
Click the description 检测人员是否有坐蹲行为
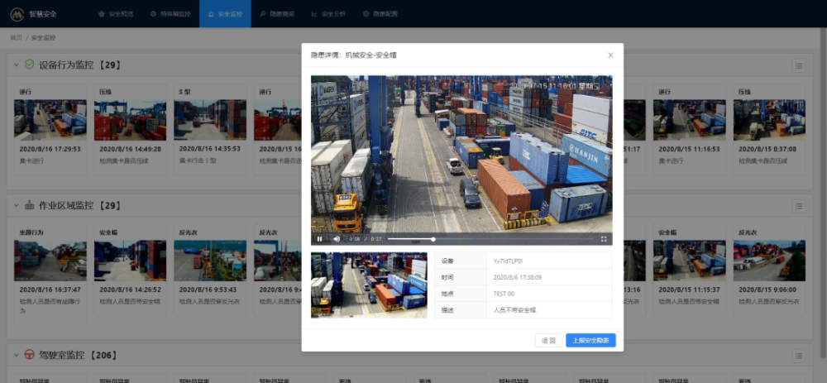pyautogui.click(x=50, y=307)
